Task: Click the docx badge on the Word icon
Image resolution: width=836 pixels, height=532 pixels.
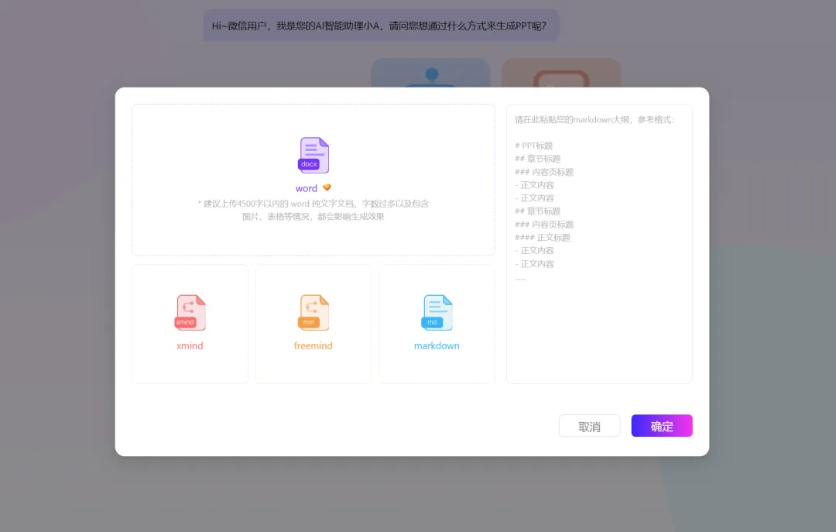Action: point(308,165)
